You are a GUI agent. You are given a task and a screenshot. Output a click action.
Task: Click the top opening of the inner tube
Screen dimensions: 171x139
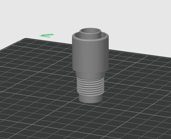tap(90, 31)
